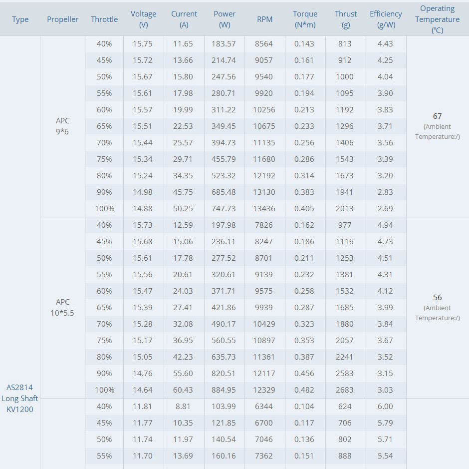Click the APC 10*5.5 propeller cell
Image resolution: width=469 pixels, height=469 pixels.
[63, 308]
